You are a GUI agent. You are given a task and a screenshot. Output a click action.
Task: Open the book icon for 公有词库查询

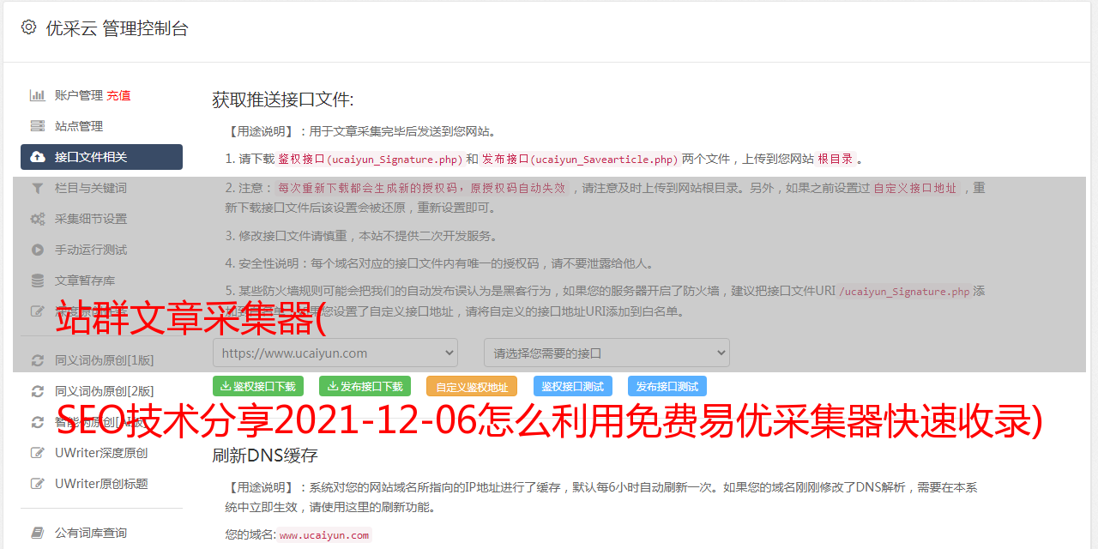[x=37, y=533]
